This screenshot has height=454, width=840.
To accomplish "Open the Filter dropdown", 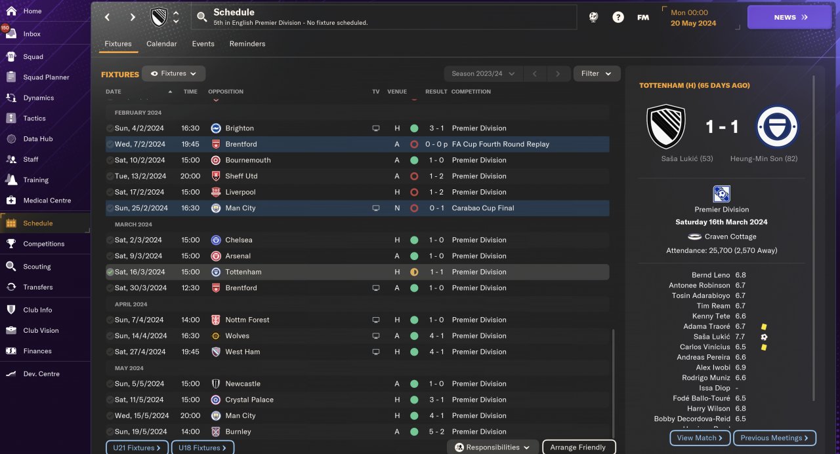I will point(597,73).
